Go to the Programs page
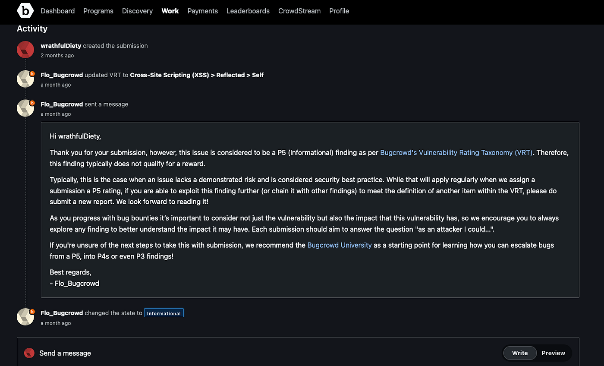Image resolution: width=604 pixels, height=366 pixels. coord(98,11)
